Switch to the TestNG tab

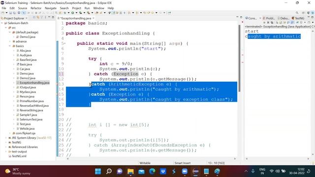(x=298, y=18)
